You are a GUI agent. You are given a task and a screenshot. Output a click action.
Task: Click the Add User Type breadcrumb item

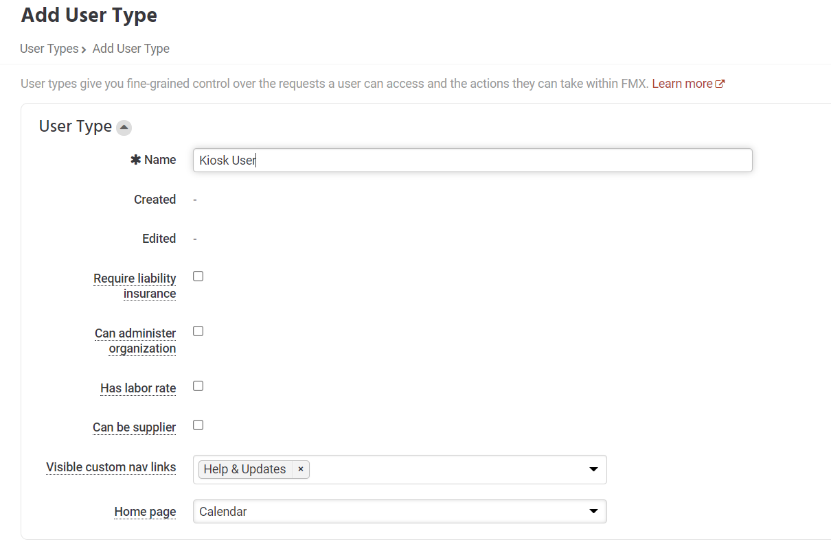pos(131,49)
